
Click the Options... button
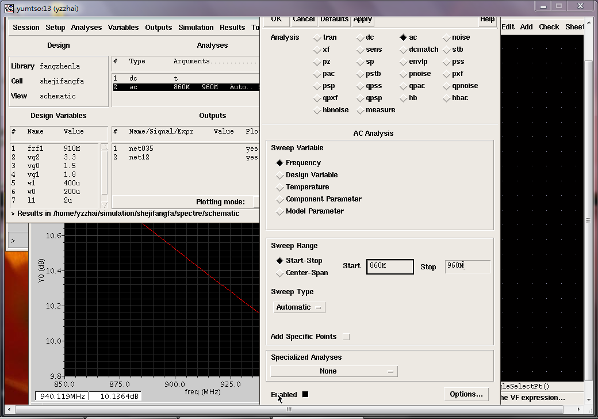pyautogui.click(x=466, y=394)
